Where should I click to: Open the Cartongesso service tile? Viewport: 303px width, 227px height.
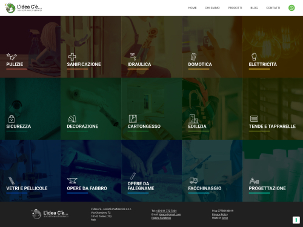point(151,109)
